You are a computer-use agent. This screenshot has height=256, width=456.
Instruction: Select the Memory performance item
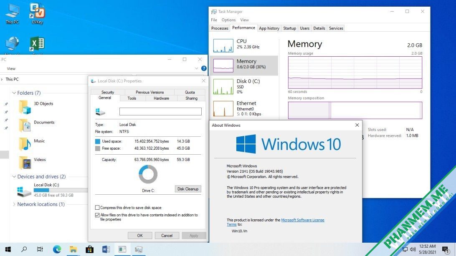coord(244,65)
